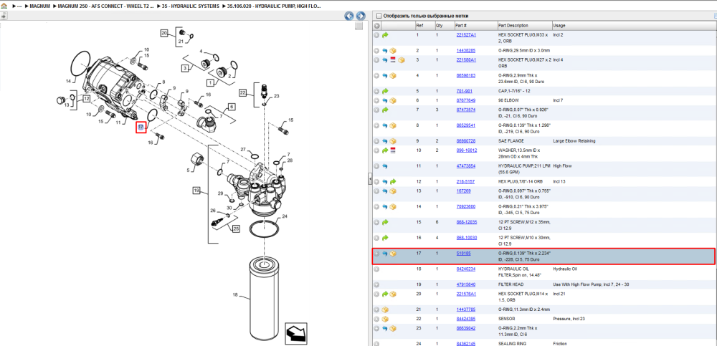Collapse the parts panel splitter handle
This screenshot has height=346, width=717.
pyautogui.click(x=370, y=180)
